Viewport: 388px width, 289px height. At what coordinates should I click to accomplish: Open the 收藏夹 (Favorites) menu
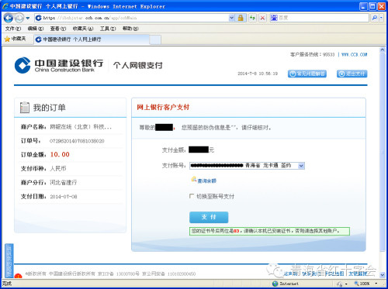[83, 29]
